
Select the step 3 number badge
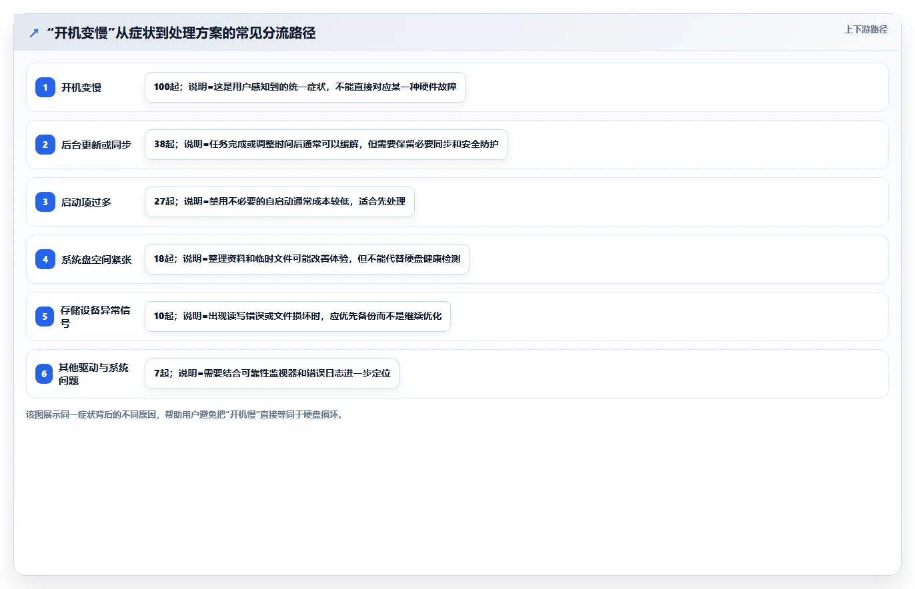point(45,202)
